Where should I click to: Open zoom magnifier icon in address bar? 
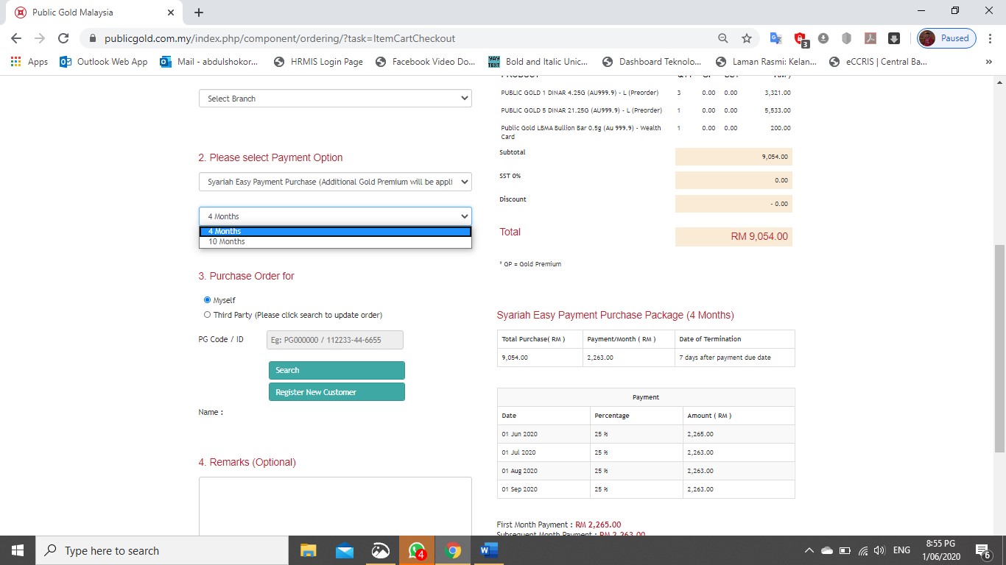(723, 38)
